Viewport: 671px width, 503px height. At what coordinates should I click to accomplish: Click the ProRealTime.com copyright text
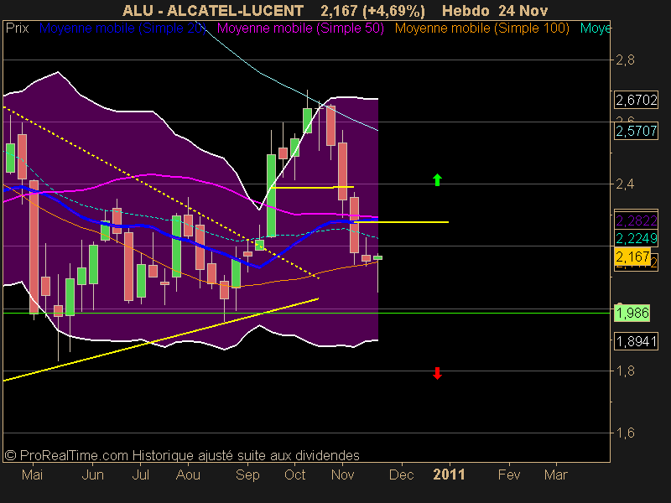tap(182, 455)
